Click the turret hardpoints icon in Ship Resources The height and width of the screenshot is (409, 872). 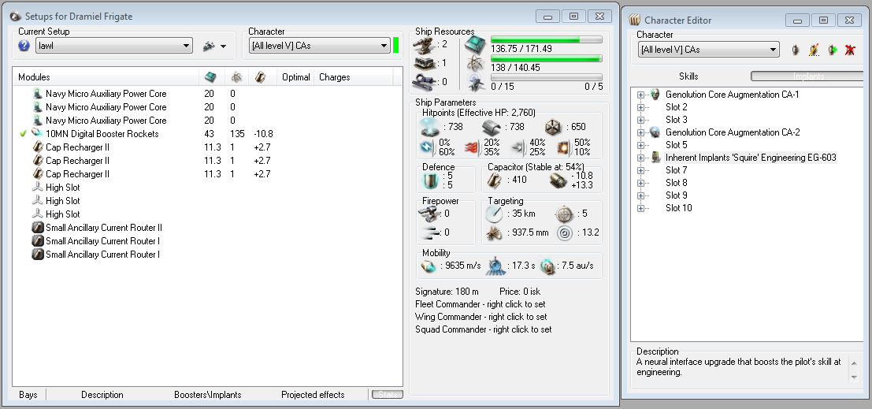(425, 44)
